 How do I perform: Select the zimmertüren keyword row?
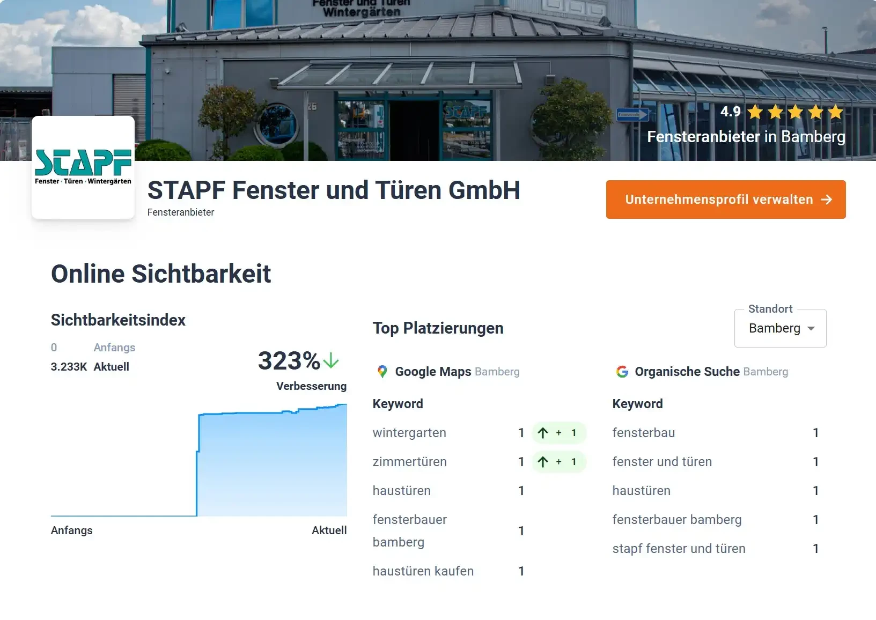(x=479, y=462)
